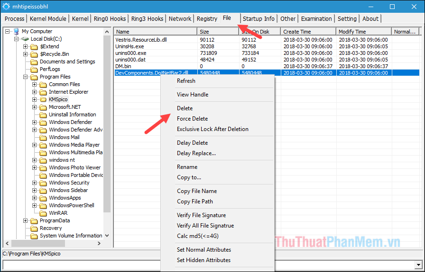425x272 pixels.
Task: Click the tree's right scroll arrow
Action: (x=99, y=243)
